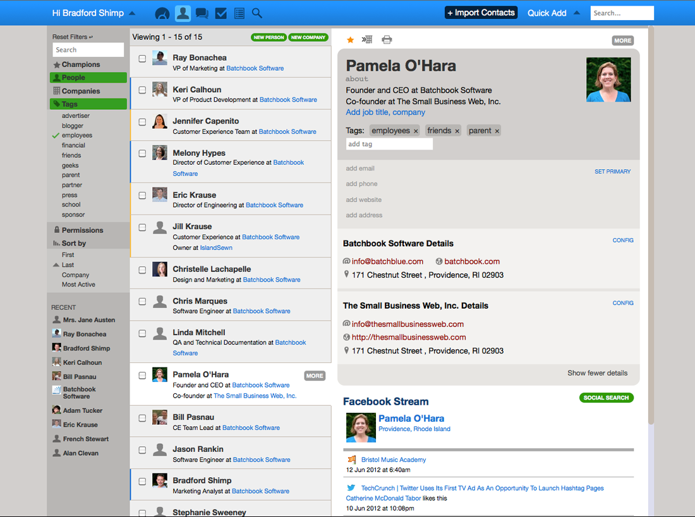Image resolution: width=695 pixels, height=517 pixels.
Task: Expand the Quick Add dropdown arrow
Action: pyautogui.click(x=577, y=13)
